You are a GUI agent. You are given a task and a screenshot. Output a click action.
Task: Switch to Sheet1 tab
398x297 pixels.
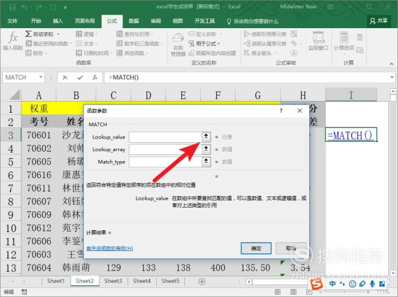point(56,281)
